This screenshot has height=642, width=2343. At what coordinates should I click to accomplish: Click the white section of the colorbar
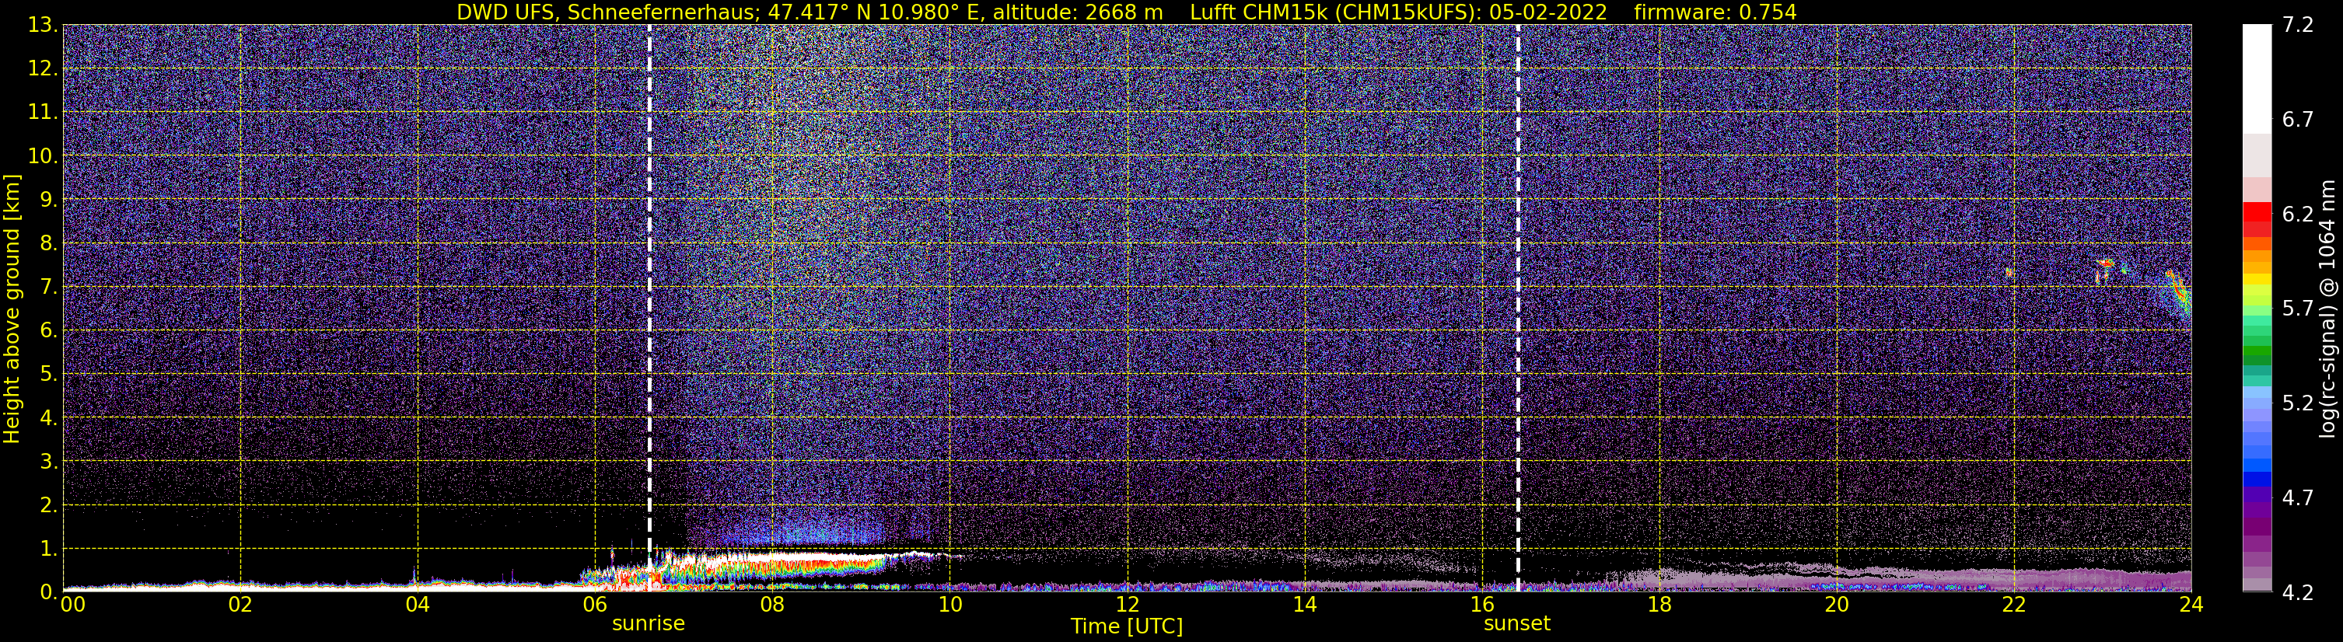tap(2257, 79)
